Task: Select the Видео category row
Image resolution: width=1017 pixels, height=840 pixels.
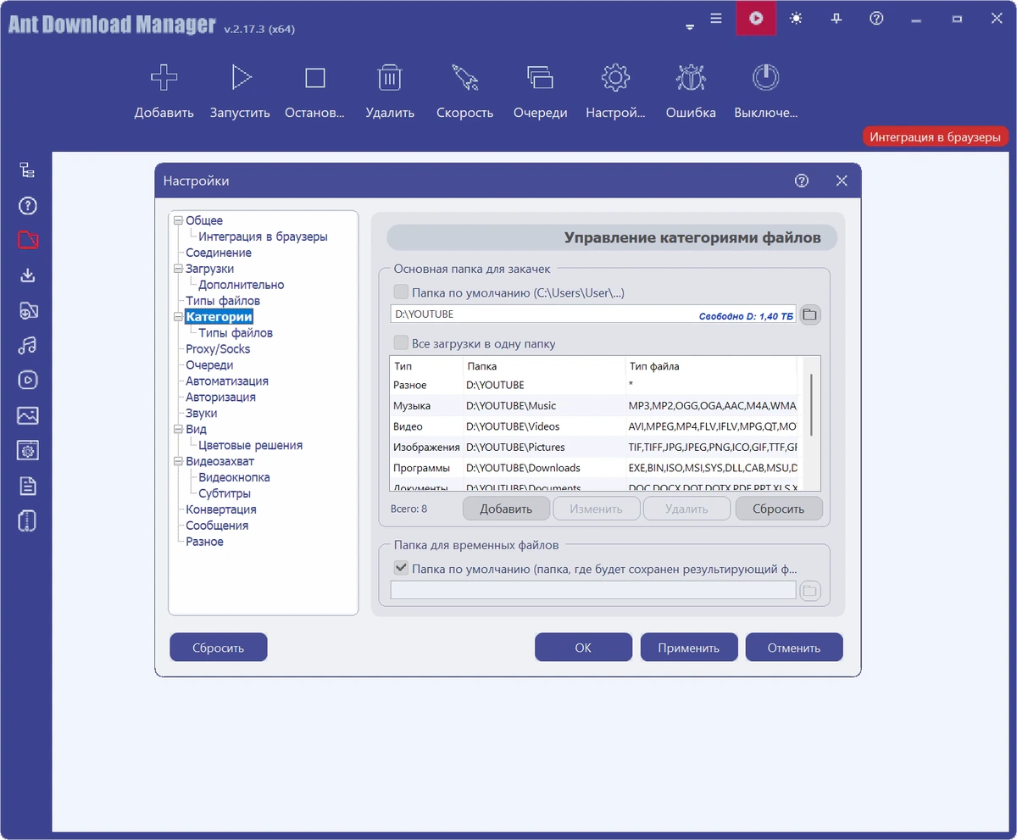Action: [593, 426]
